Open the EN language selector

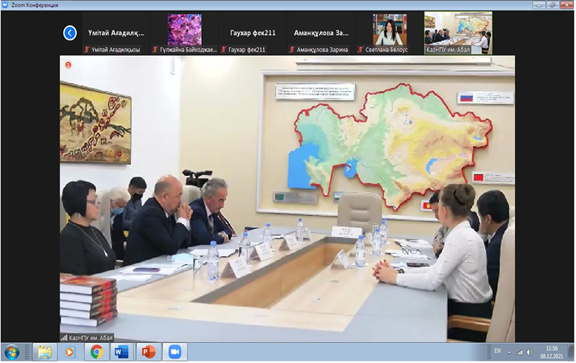click(x=496, y=351)
